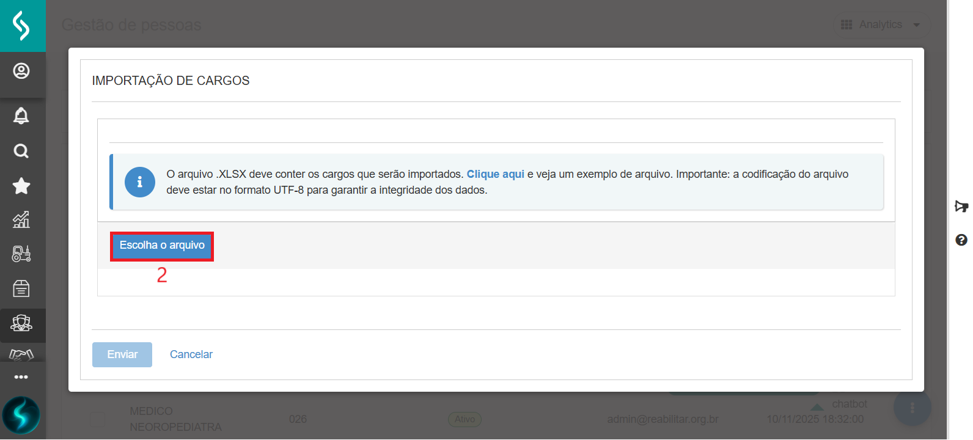Open the "Clique aqui" example file link

(495, 174)
